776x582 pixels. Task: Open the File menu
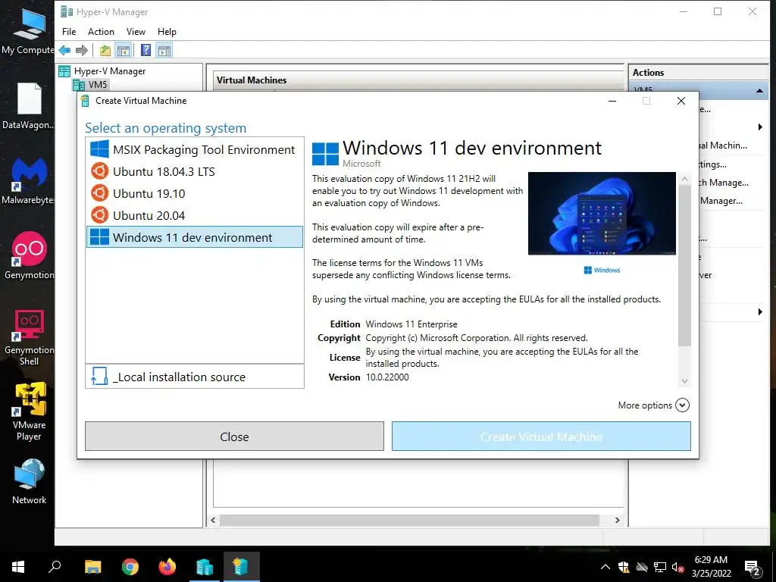click(69, 32)
